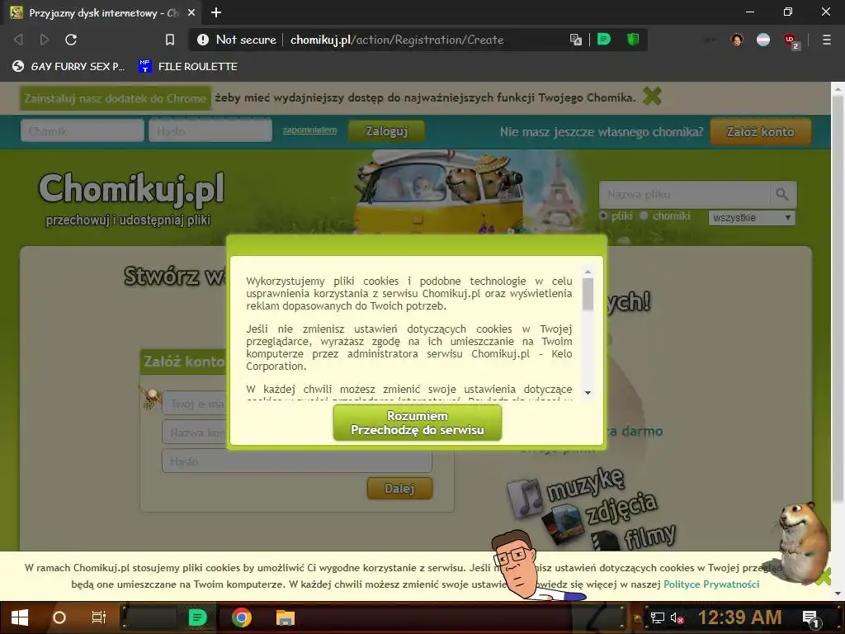Viewport: 845px width, 634px height.
Task: Open the Polityce Prywatności link
Action: tap(711, 584)
